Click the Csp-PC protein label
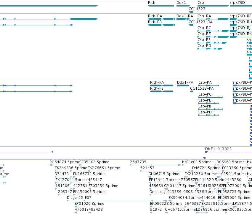 pyautogui.click(x=205, y=94)
